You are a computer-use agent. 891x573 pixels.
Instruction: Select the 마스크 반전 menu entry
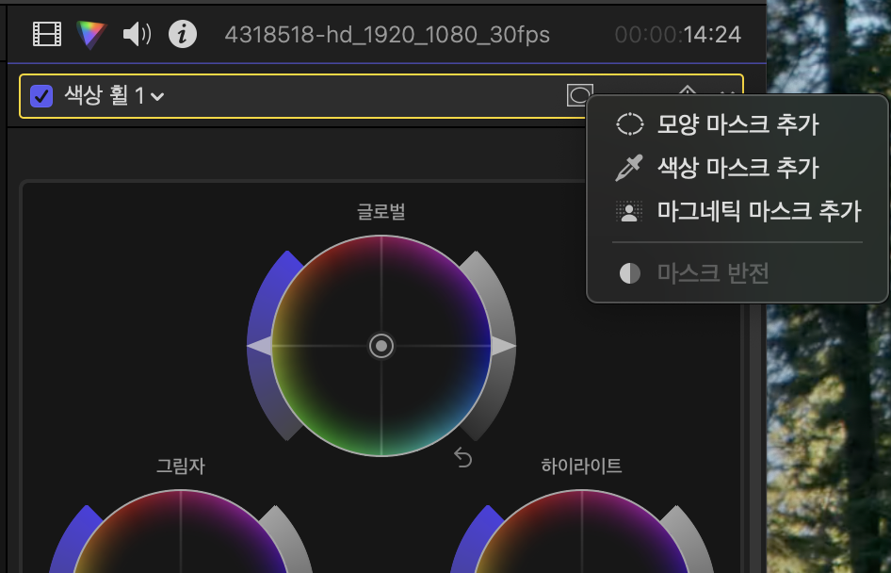tap(737, 273)
